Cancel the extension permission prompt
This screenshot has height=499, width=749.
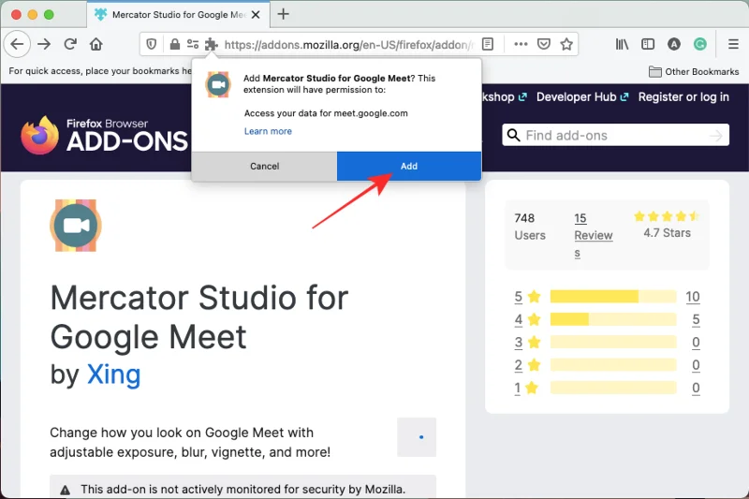pyautogui.click(x=264, y=166)
